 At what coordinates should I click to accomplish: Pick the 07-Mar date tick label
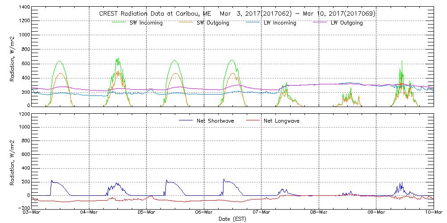(261, 213)
